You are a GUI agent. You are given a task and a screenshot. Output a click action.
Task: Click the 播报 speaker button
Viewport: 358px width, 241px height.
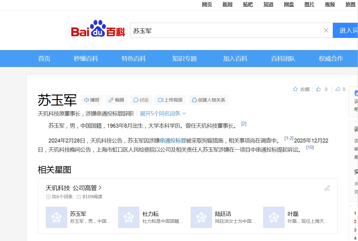tap(92, 100)
